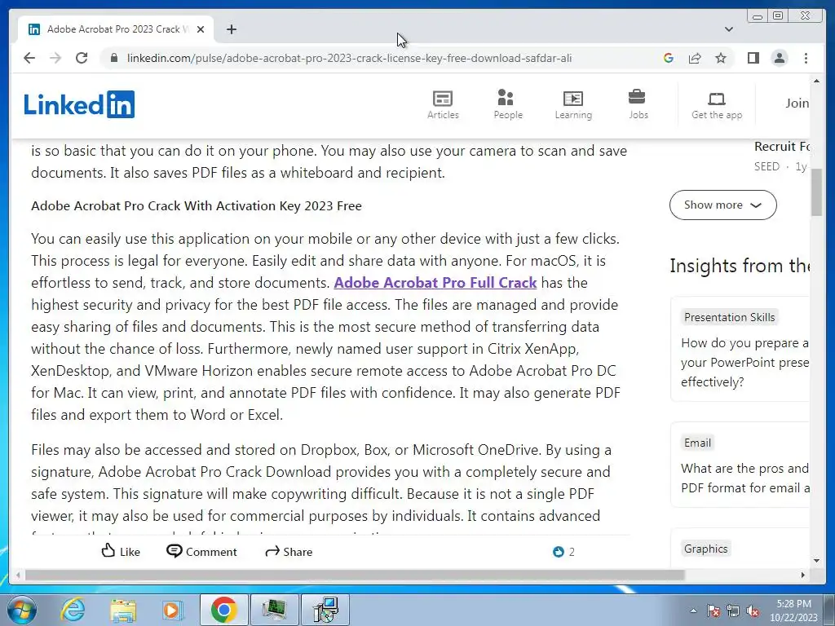Click the padlock site info icon
The height and width of the screenshot is (626, 835).
(x=113, y=58)
